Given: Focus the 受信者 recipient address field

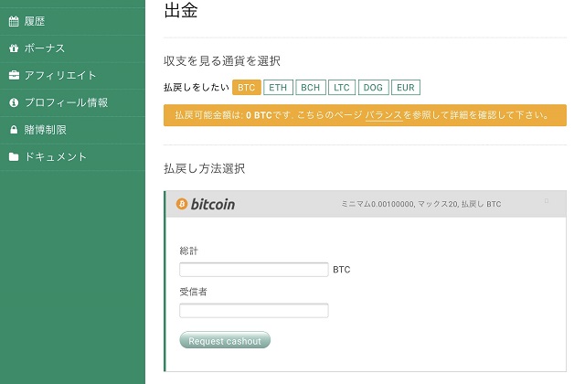Looking at the screenshot, I should tap(254, 311).
